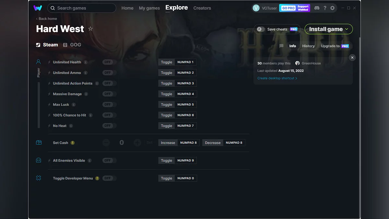
Task: Select the GOG platform tab
Action: tap(72, 45)
